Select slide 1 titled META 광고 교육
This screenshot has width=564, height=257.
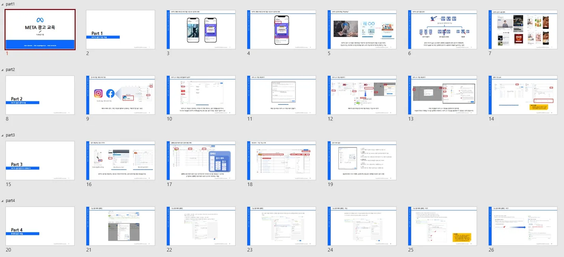pos(40,30)
